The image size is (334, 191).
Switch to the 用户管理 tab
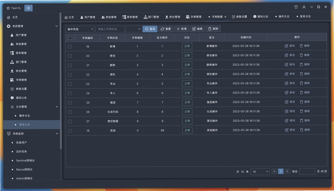(x=88, y=17)
